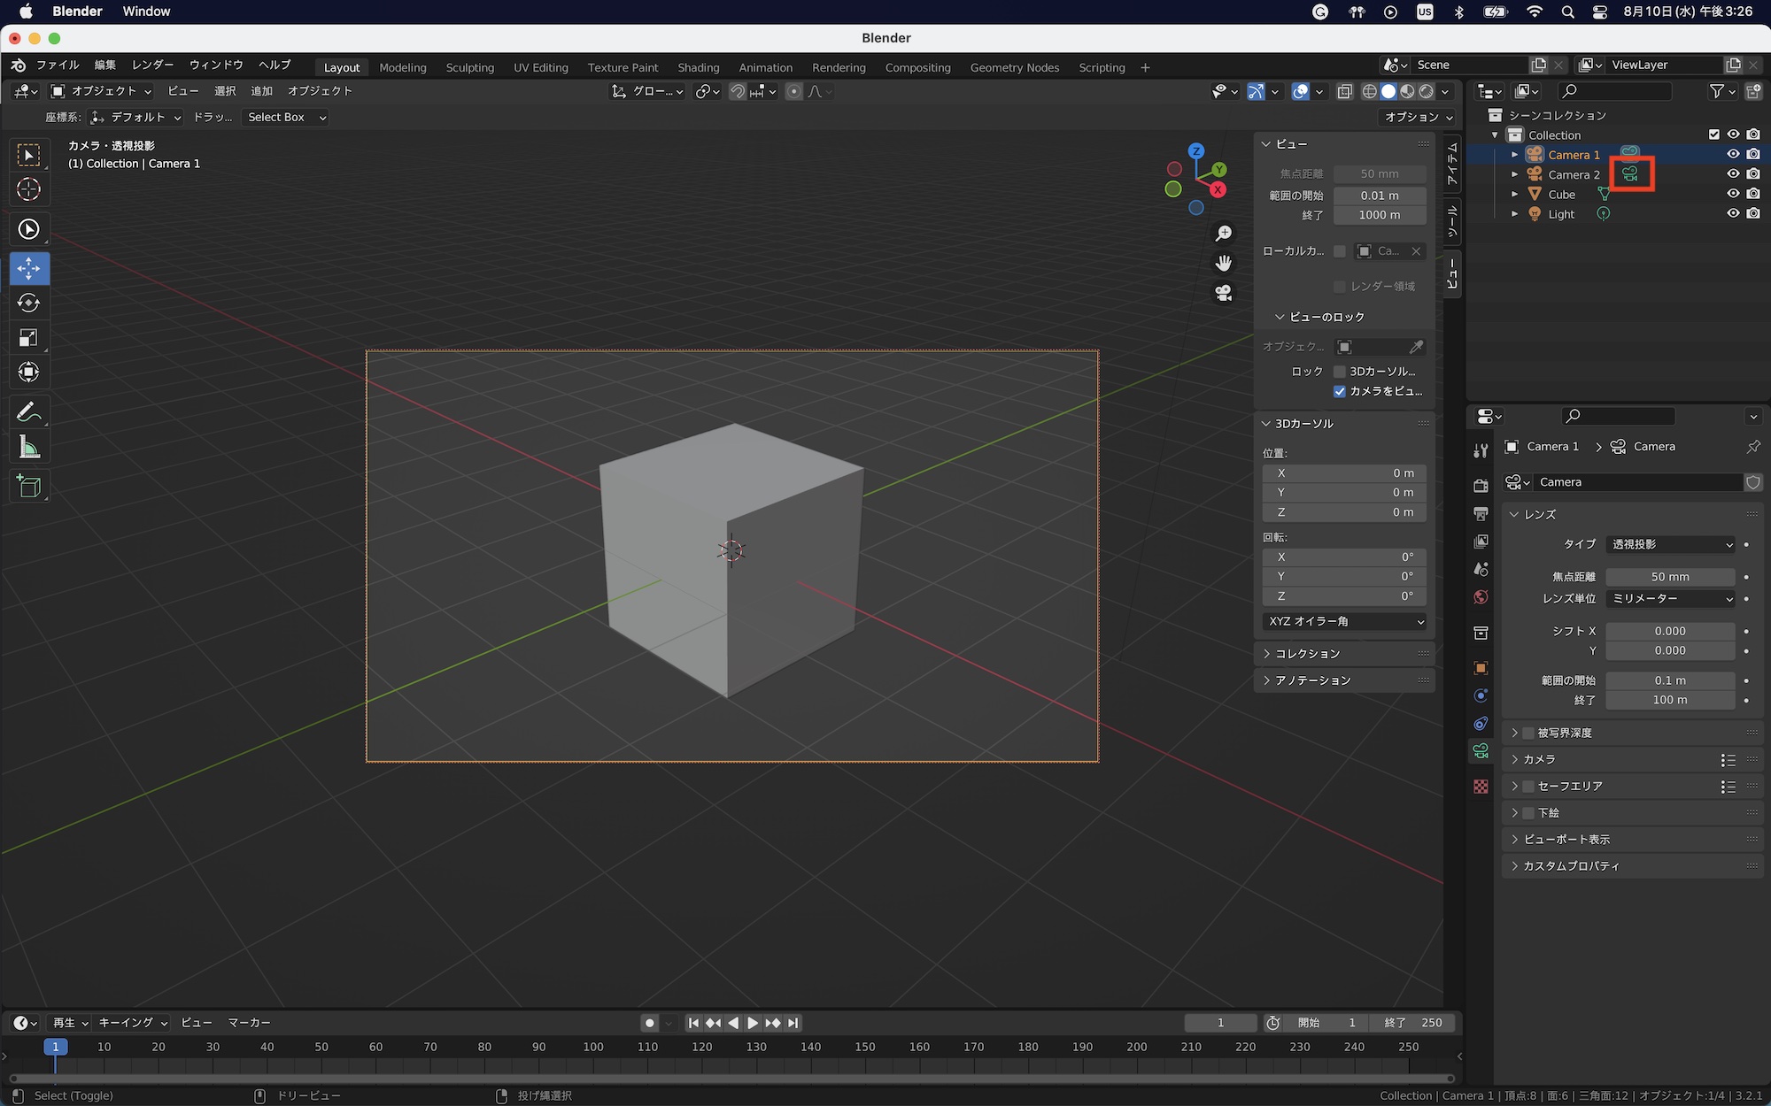Choose the Annotate pencil tool
Viewport: 1771px width, 1106px height.
pyautogui.click(x=28, y=412)
